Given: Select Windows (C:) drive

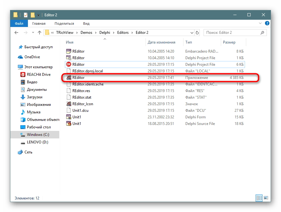Looking at the screenshot, I should tap(35, 135).
